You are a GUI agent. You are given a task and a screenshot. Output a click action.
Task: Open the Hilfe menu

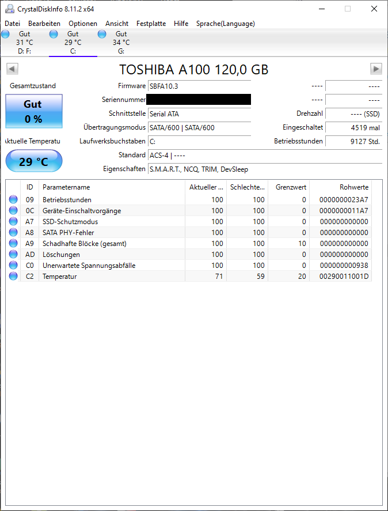click(181, 24)
